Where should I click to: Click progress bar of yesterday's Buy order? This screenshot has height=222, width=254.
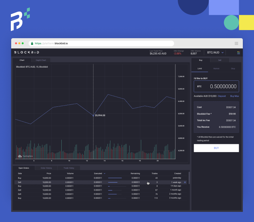tap(115, 178)
